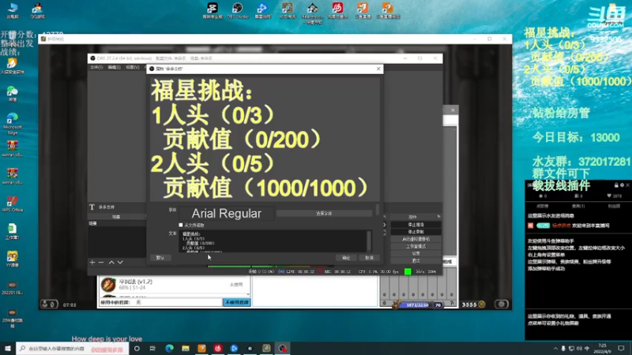The height and width of the screenshot is (355, 632).
Task: Click the 取消 (Cancel) button
Action: tap(369, 258)
